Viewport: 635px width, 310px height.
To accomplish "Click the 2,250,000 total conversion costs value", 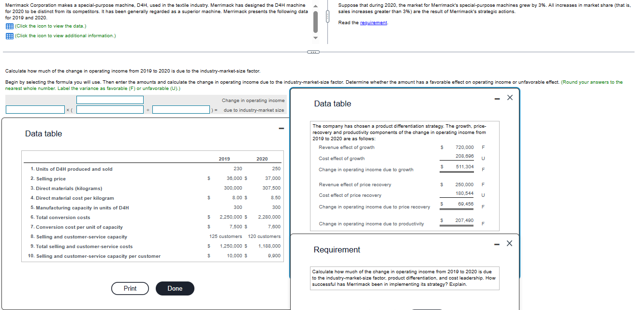I will (x=231, y=217).
